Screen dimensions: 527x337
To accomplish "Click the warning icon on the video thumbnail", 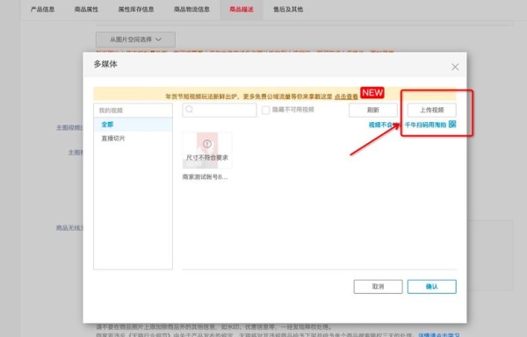I will point(207,144).
